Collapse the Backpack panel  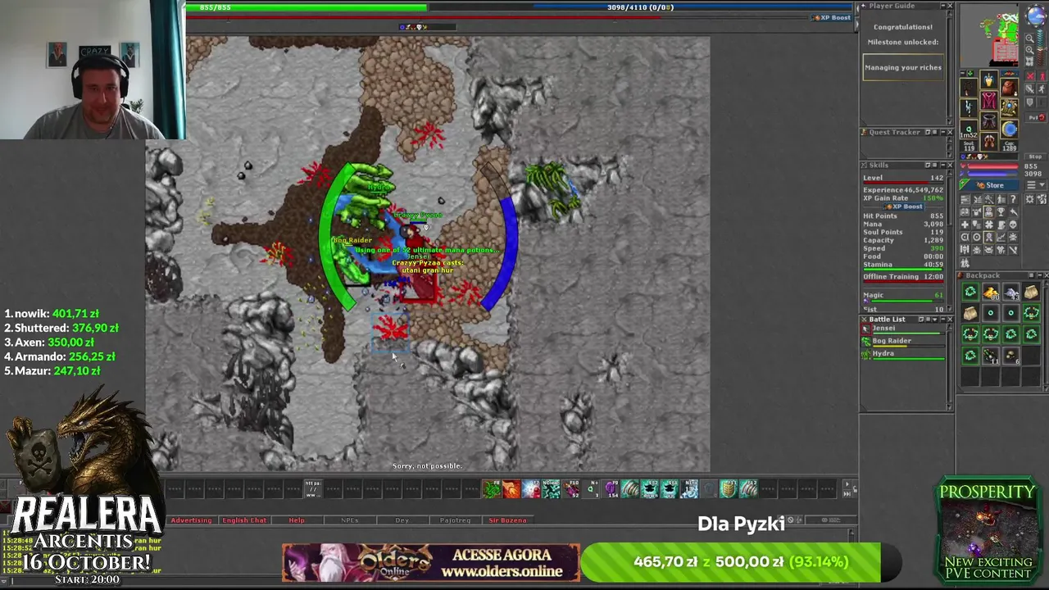pyautogui.click(x=1040, y=275)
